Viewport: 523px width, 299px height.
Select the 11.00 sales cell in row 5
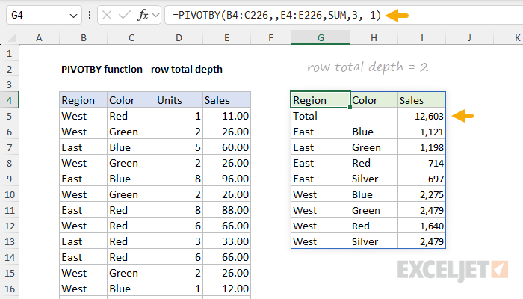(227, 116)
